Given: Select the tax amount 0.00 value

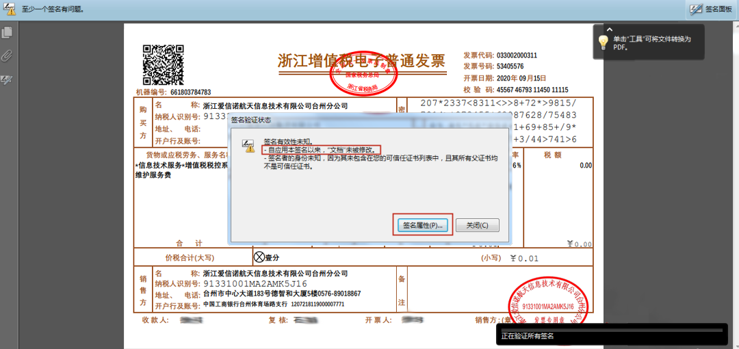Looking at the screenshot, I should tap(586, 166).
